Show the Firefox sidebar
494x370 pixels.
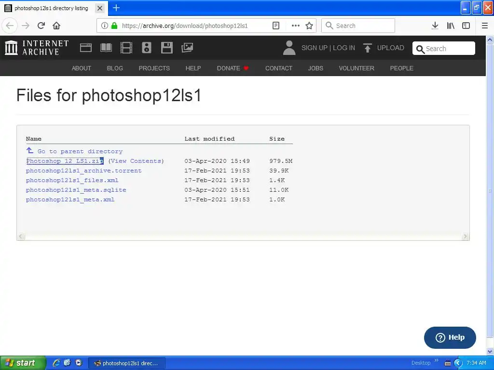(x=466, y=26)
